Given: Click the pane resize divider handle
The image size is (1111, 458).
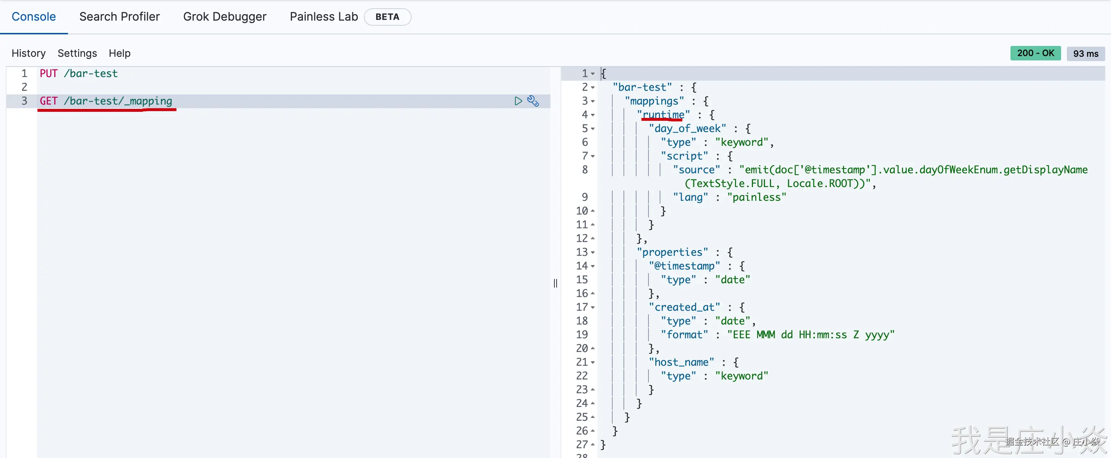Looking at the screenshot, I should (555, 283).
